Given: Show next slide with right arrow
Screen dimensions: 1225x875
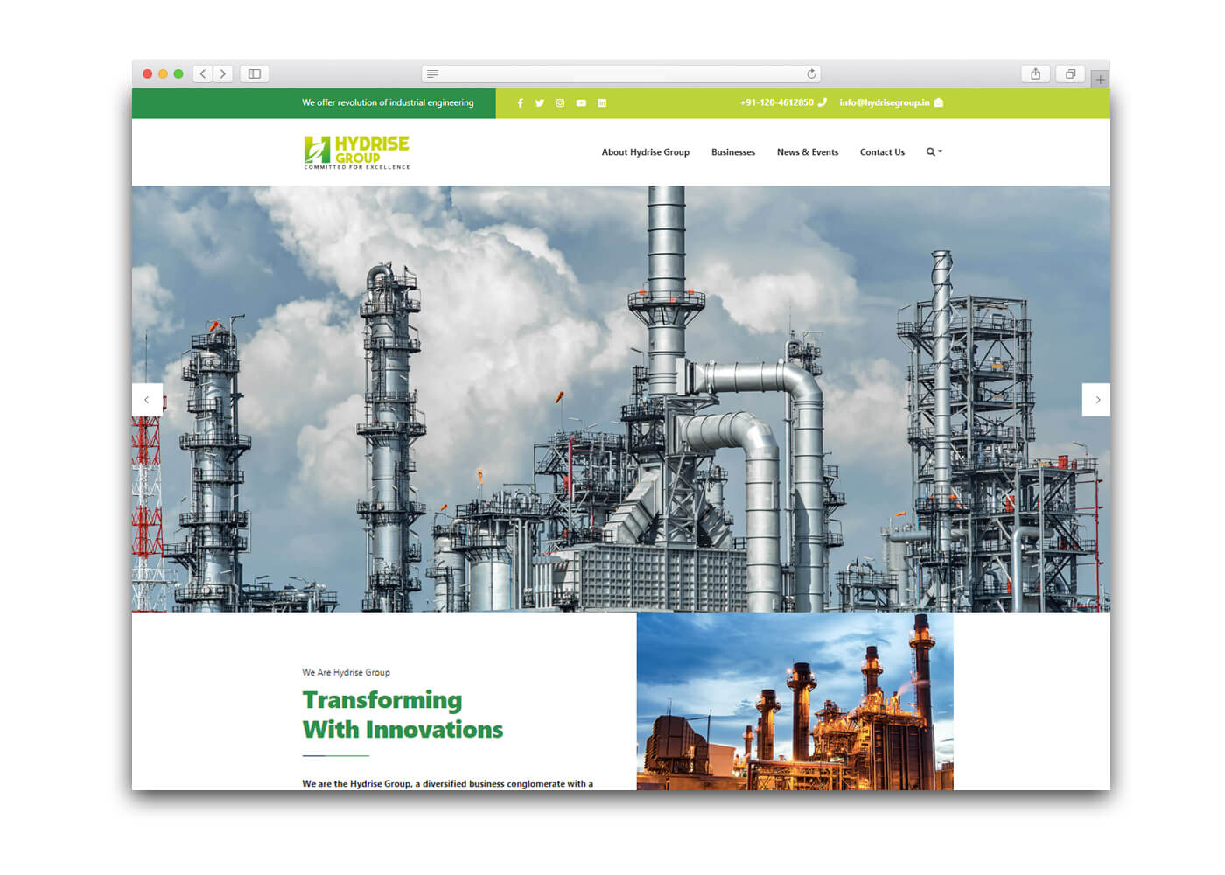Looking at the screenshot, I should tap(1096, 400).
